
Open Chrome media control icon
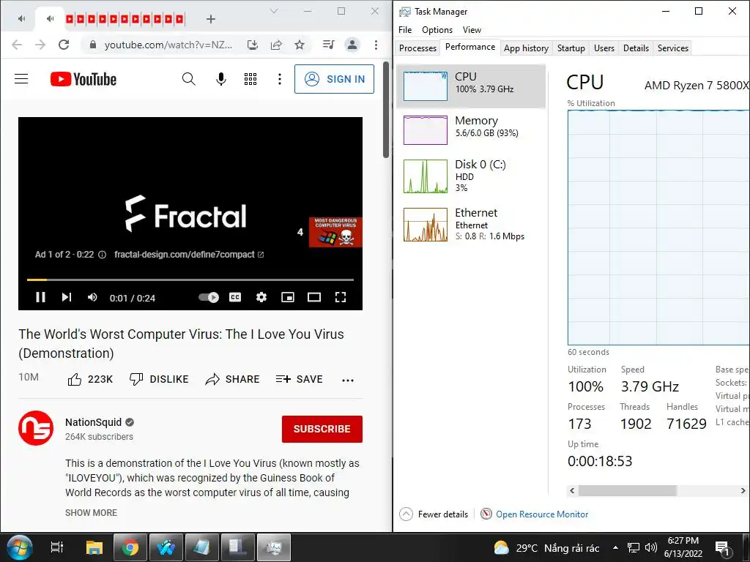click(329, 45)
